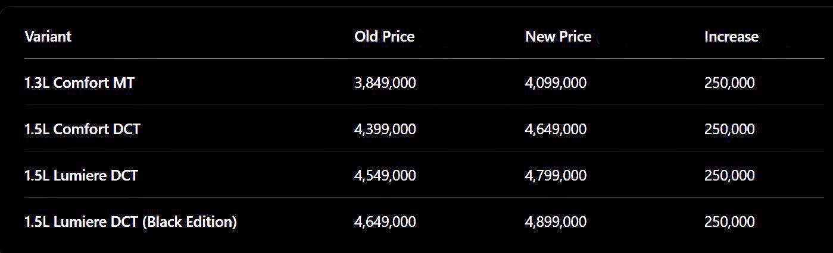833x253 pixels.
Task: Click the New Price column header
Action: tap(558, 37)
